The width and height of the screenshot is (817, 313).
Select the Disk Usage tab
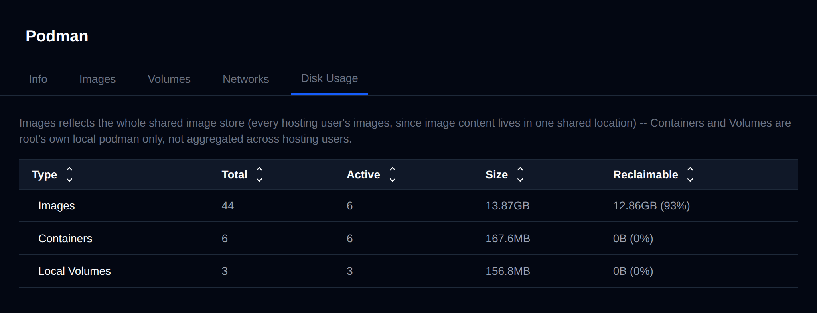click(x=330, y=78)
